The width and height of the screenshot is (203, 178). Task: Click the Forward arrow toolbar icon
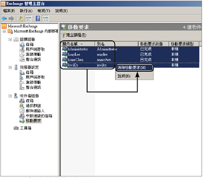coord(11,19)
